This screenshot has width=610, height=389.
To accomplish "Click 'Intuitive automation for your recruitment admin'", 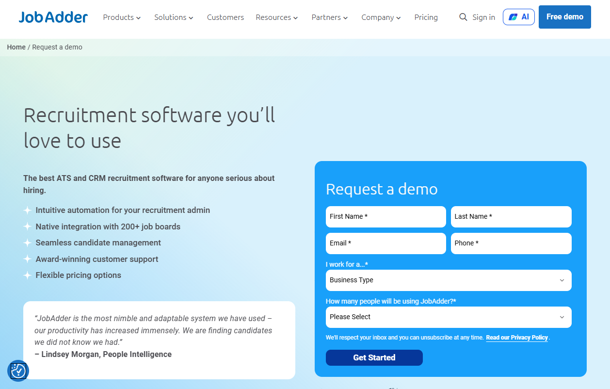I will pos(123,210).
